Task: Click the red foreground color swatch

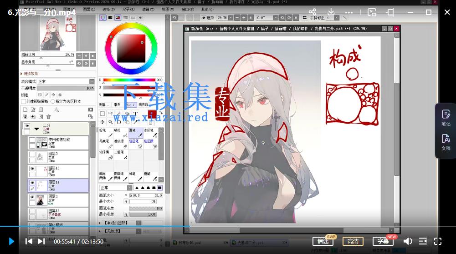Action: click(x=152, y=114)
